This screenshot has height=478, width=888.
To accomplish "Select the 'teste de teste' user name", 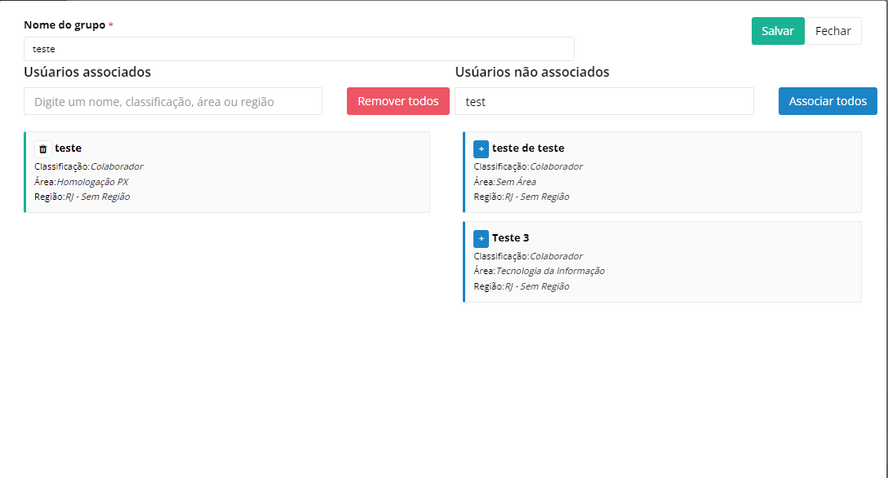I will [x=528, y=148].
